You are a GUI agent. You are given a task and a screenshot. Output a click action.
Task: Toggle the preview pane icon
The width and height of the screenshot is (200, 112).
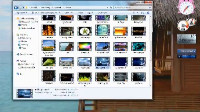142,13
